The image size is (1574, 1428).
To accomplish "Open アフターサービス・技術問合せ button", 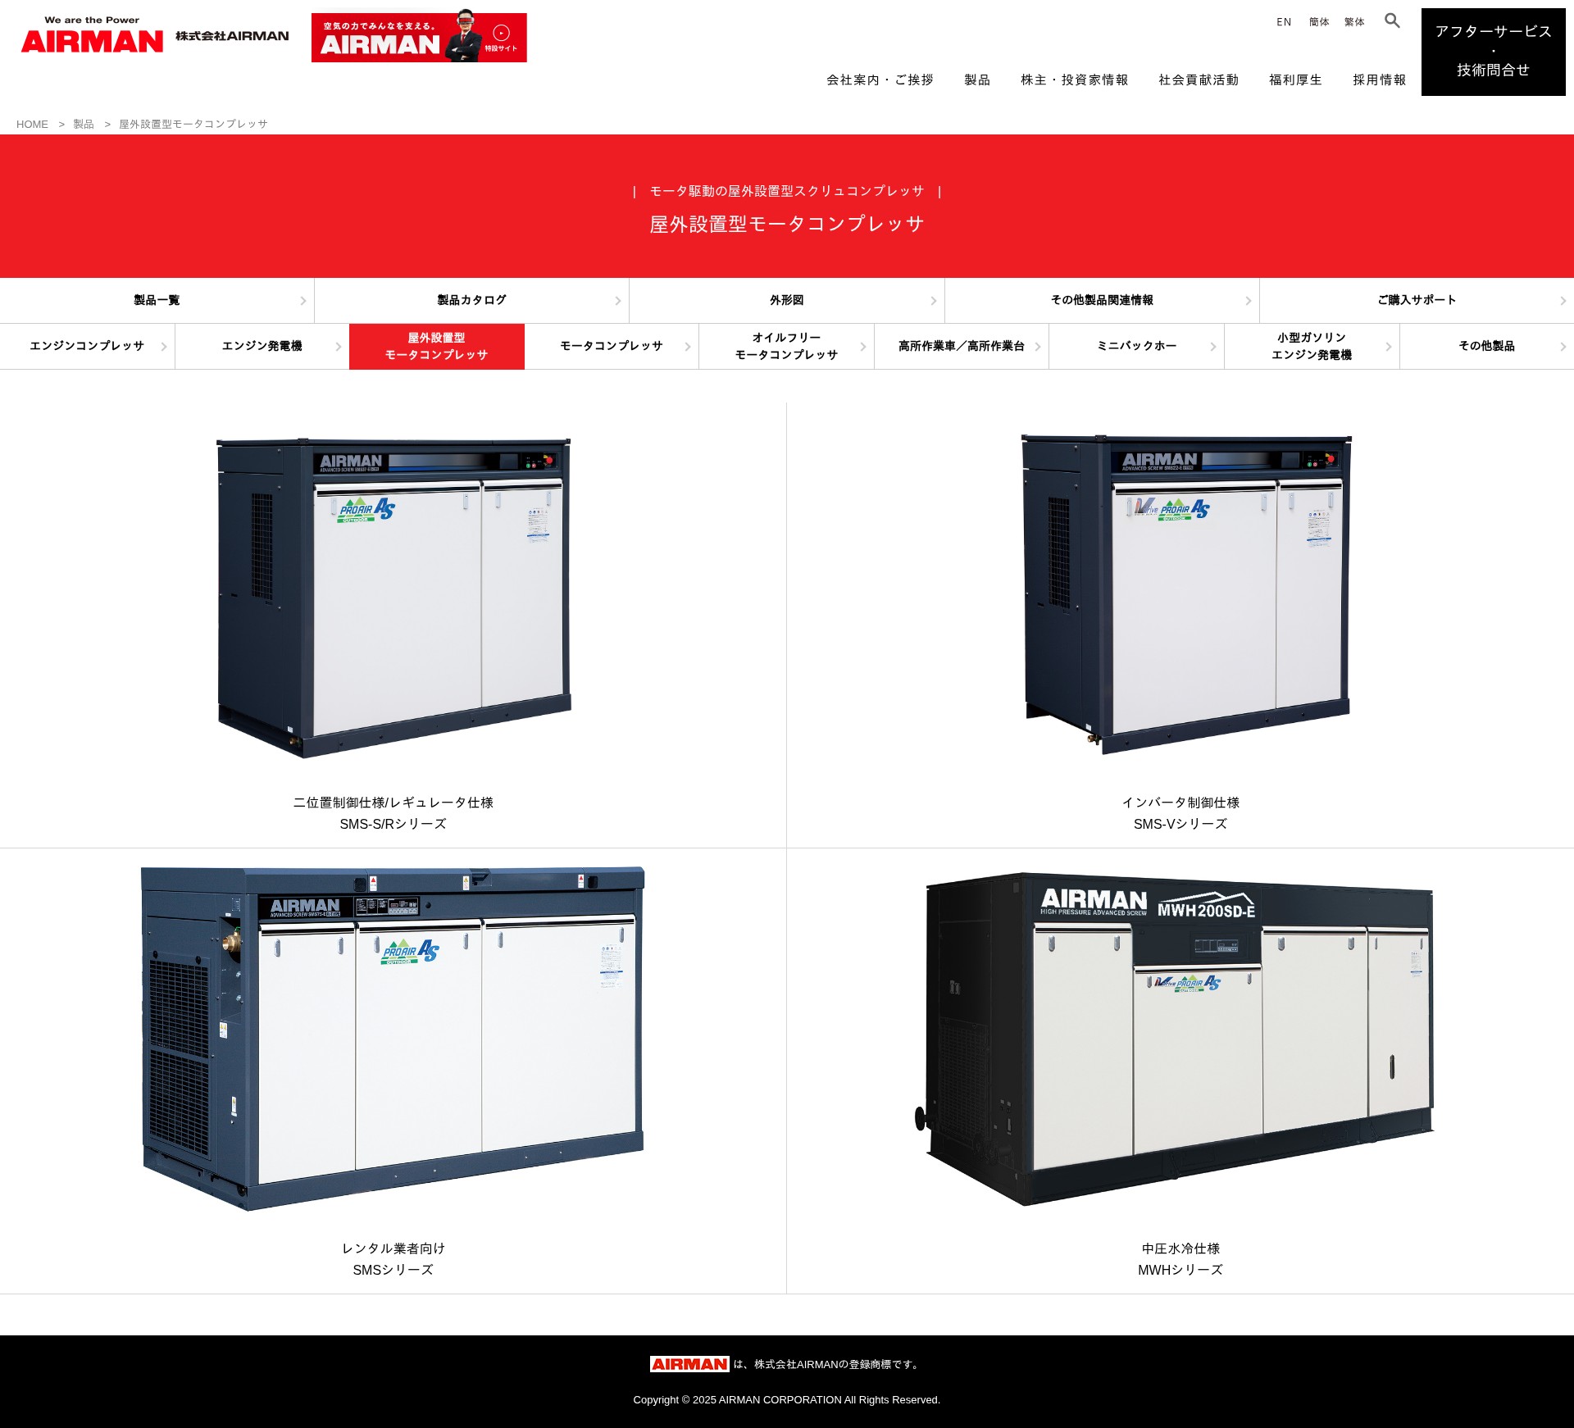I will click(1493, 52).
